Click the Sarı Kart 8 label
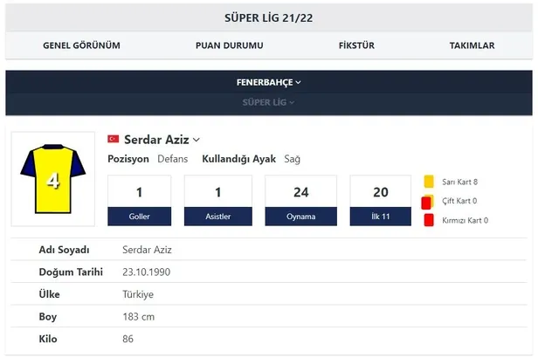 [x=460, y=182]
